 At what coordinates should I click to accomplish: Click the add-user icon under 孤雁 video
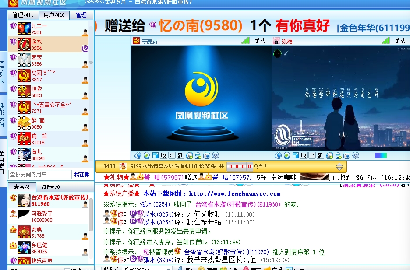tap(338, 156)
